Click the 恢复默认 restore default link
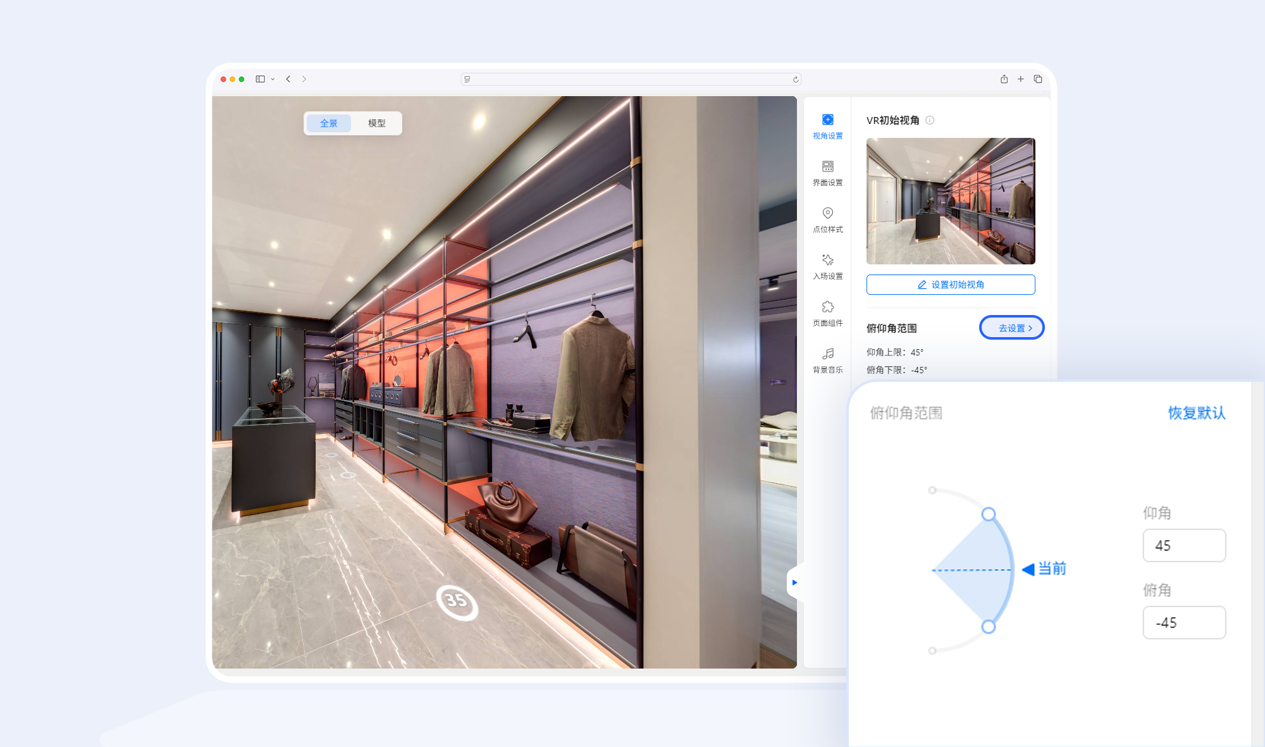1265x747 pixels. [x=1197, y=413]
